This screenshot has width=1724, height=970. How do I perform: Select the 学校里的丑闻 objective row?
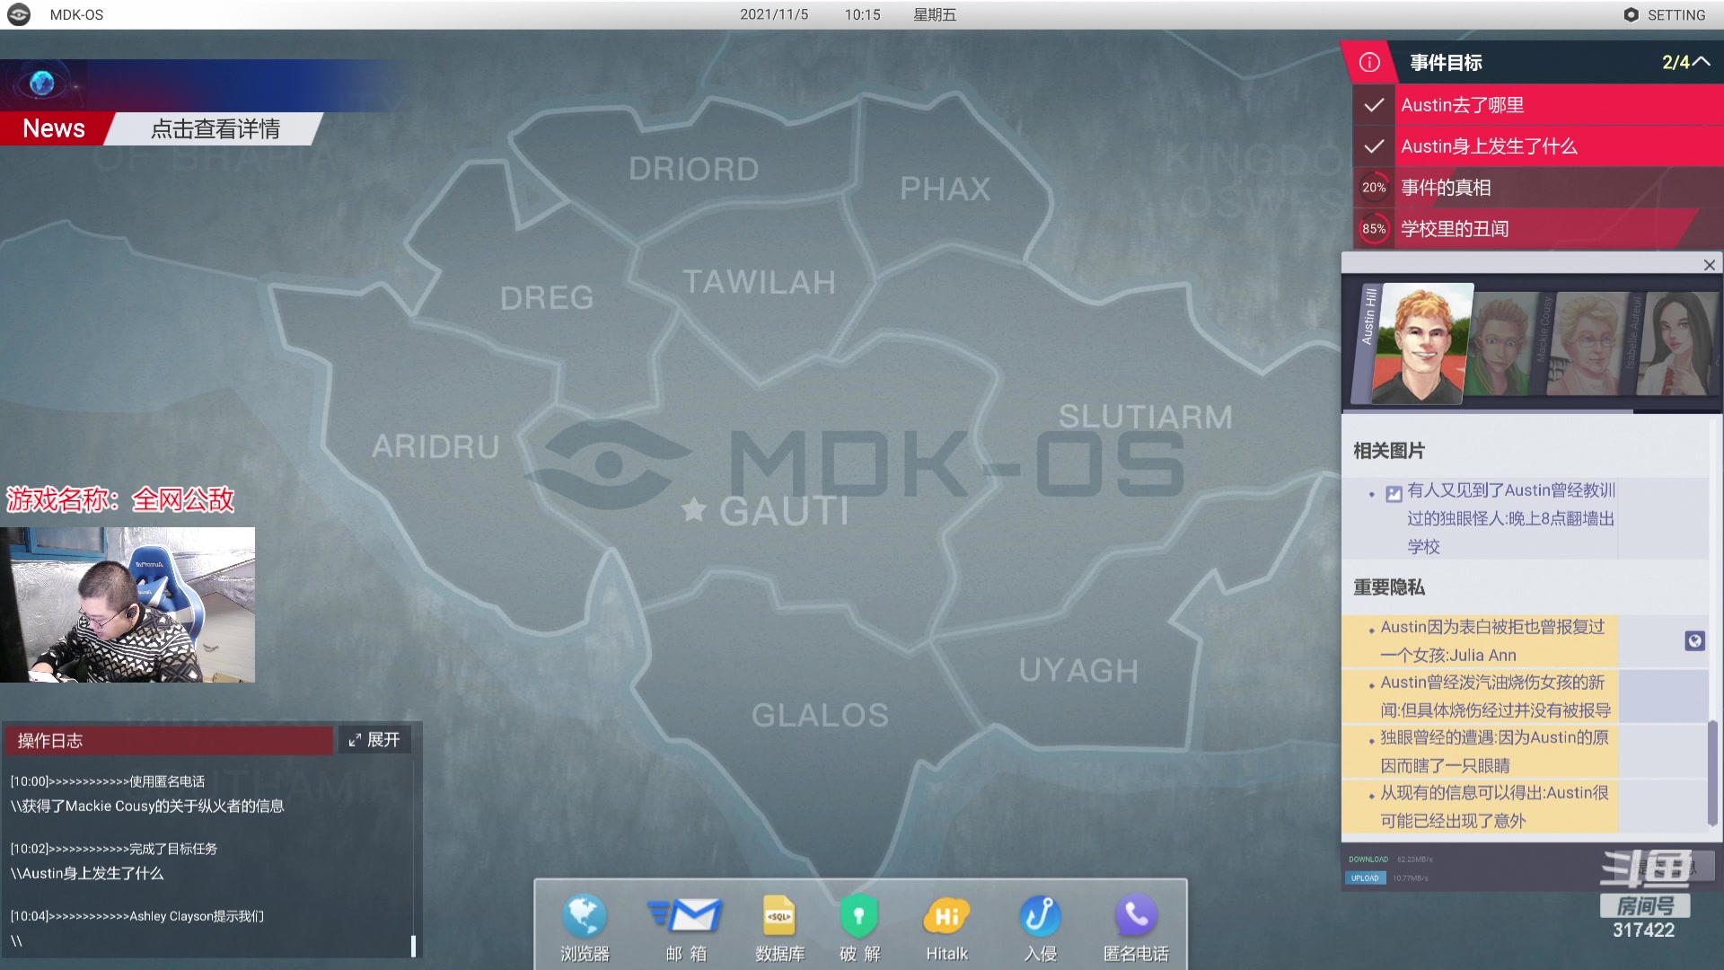[x=1455, y=229]
